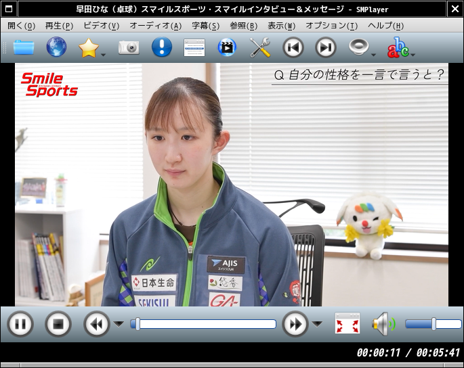
Task: Click the abc subtitles icon
Action: click(398, 47)
